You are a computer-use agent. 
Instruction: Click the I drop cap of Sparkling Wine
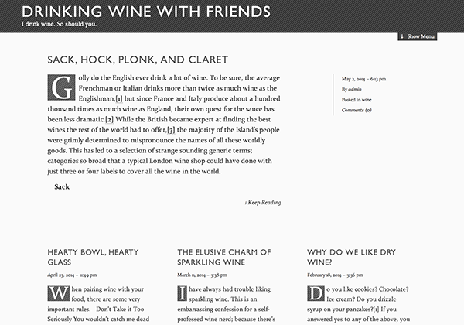tap(182, 293)
